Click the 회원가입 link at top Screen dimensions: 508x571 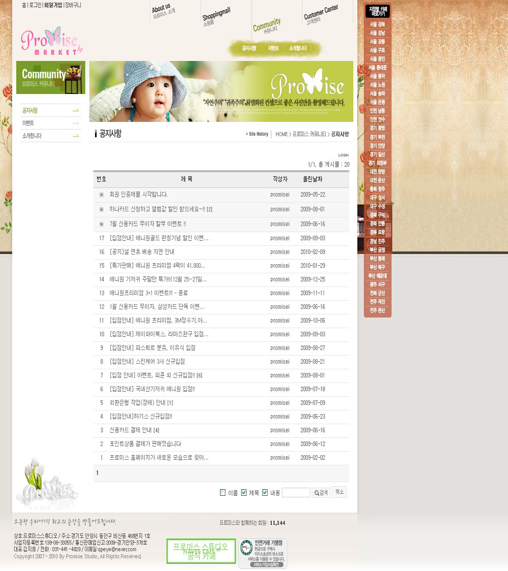pos(53,5)
